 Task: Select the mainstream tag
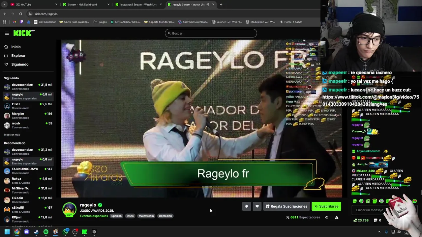tap(146, 216)
